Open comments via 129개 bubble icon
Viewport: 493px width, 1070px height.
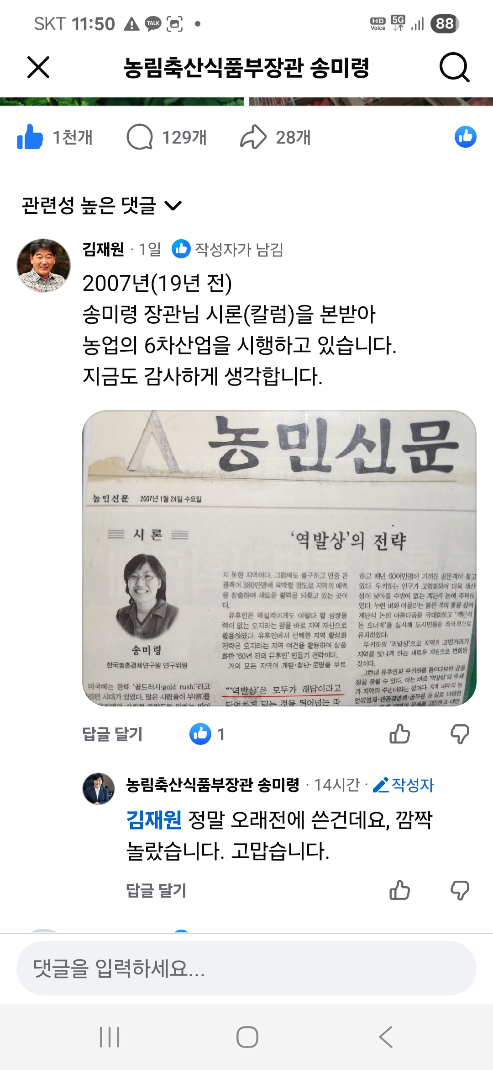(x=140, y=137)
